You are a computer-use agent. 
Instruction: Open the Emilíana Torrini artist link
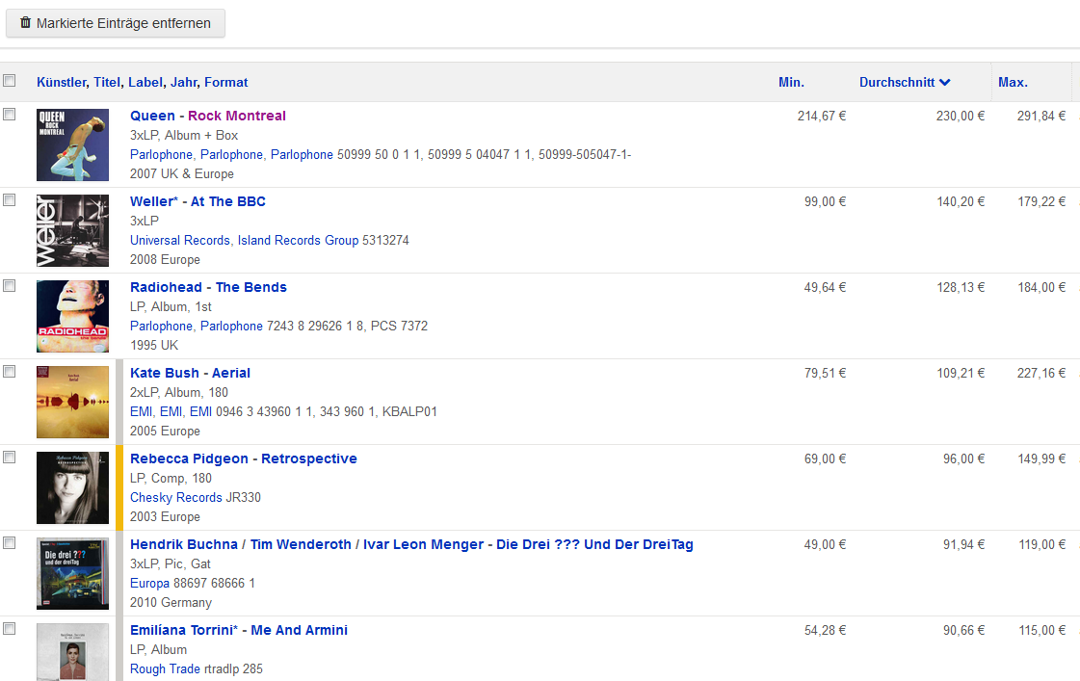click(184, 630)
